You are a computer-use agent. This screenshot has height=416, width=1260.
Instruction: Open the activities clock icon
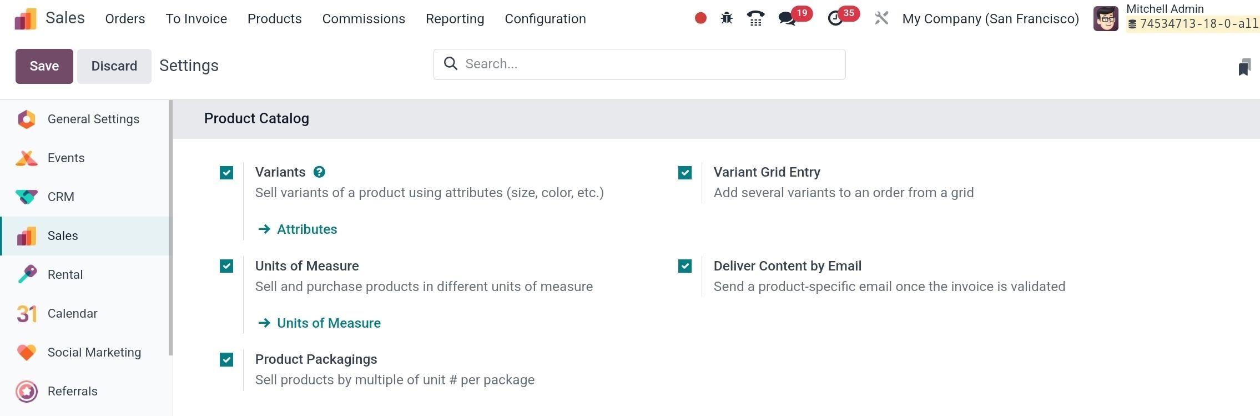[835, 19]
